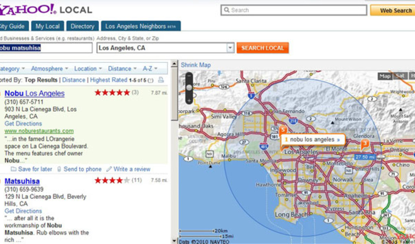Screen dimensions: 415x244
Task: Click the nobu los angeles map popup arrows
Action: pyautogui.click(x=338, y=140)
